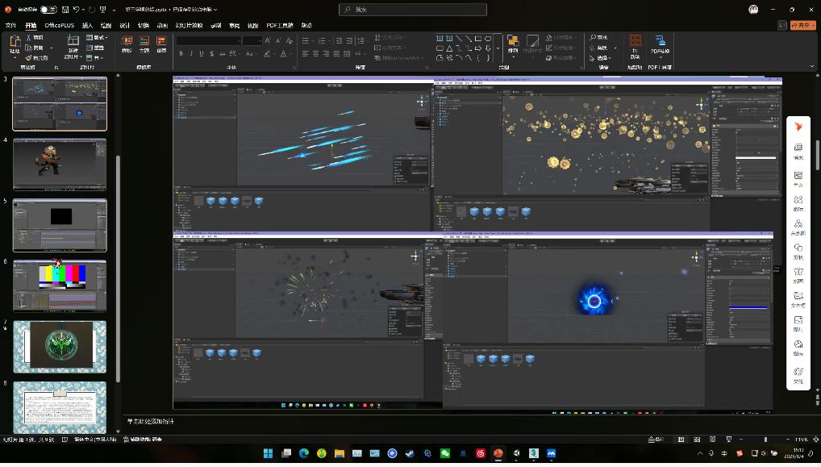Click the New Slide icon
821x467 pixels.
[x=73, y=44]
